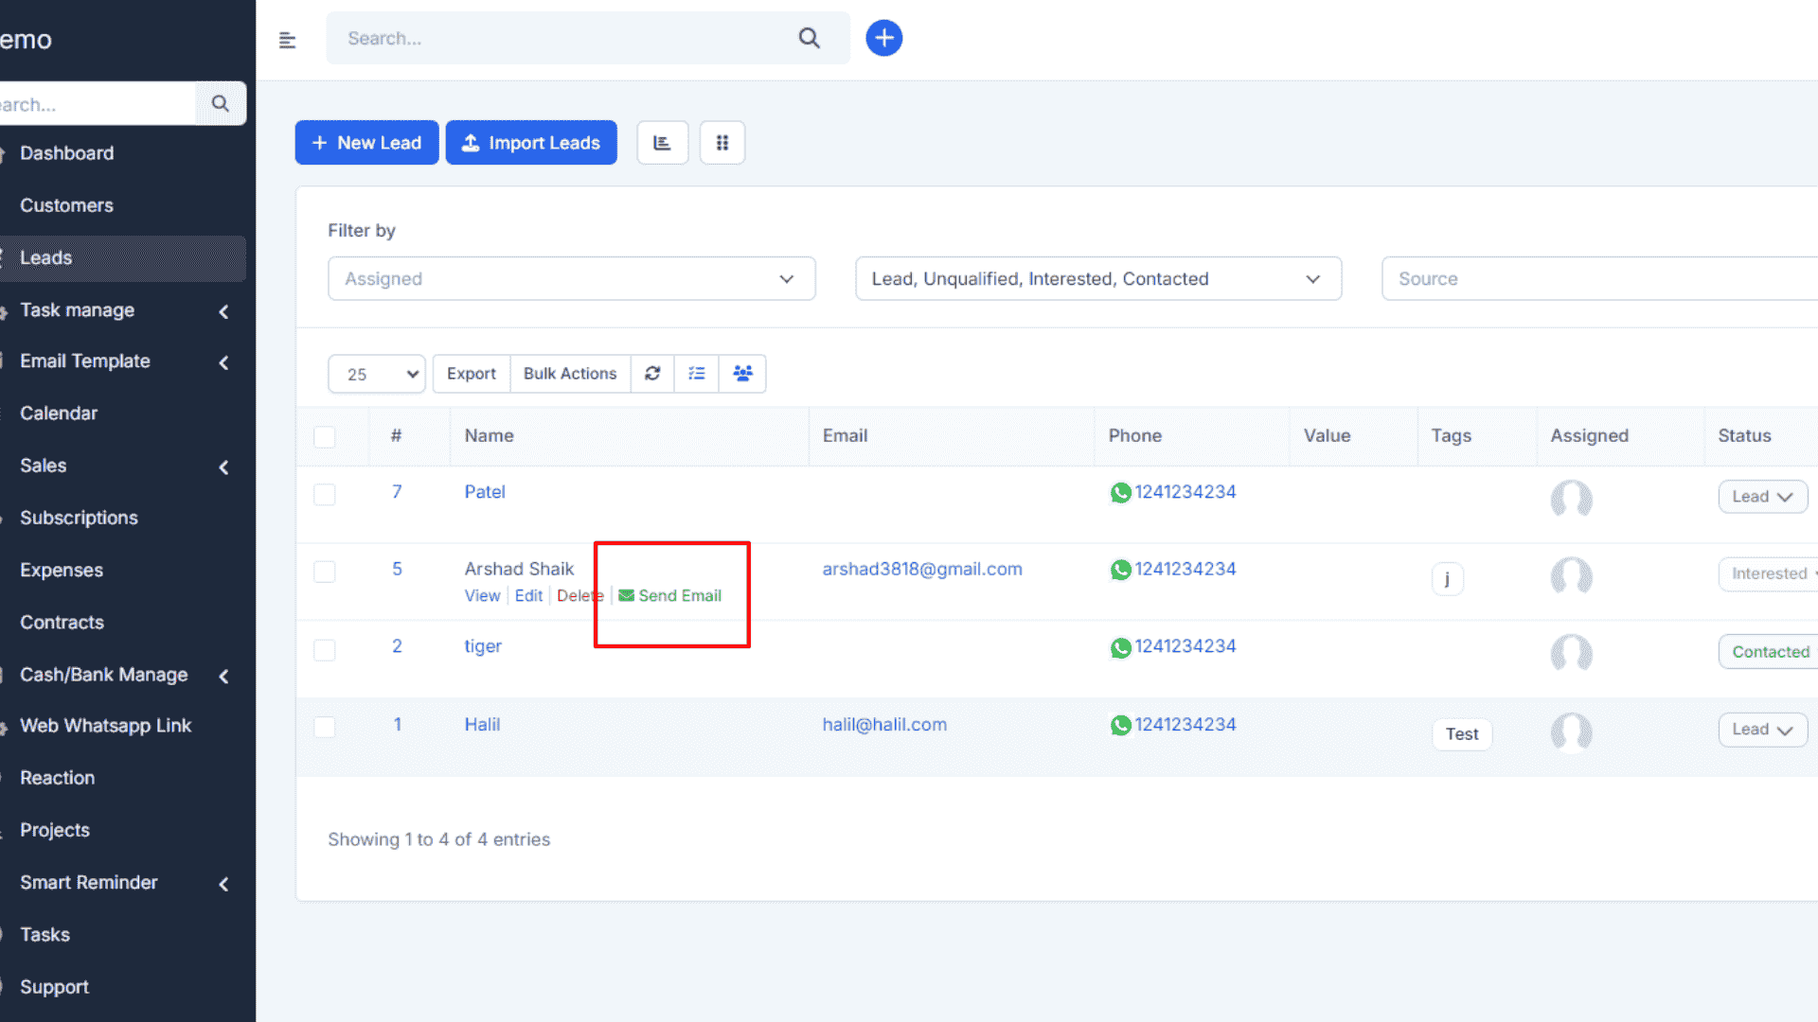
Task: Open Contacted status dropdown for tiger
Action: [1769, 651]
